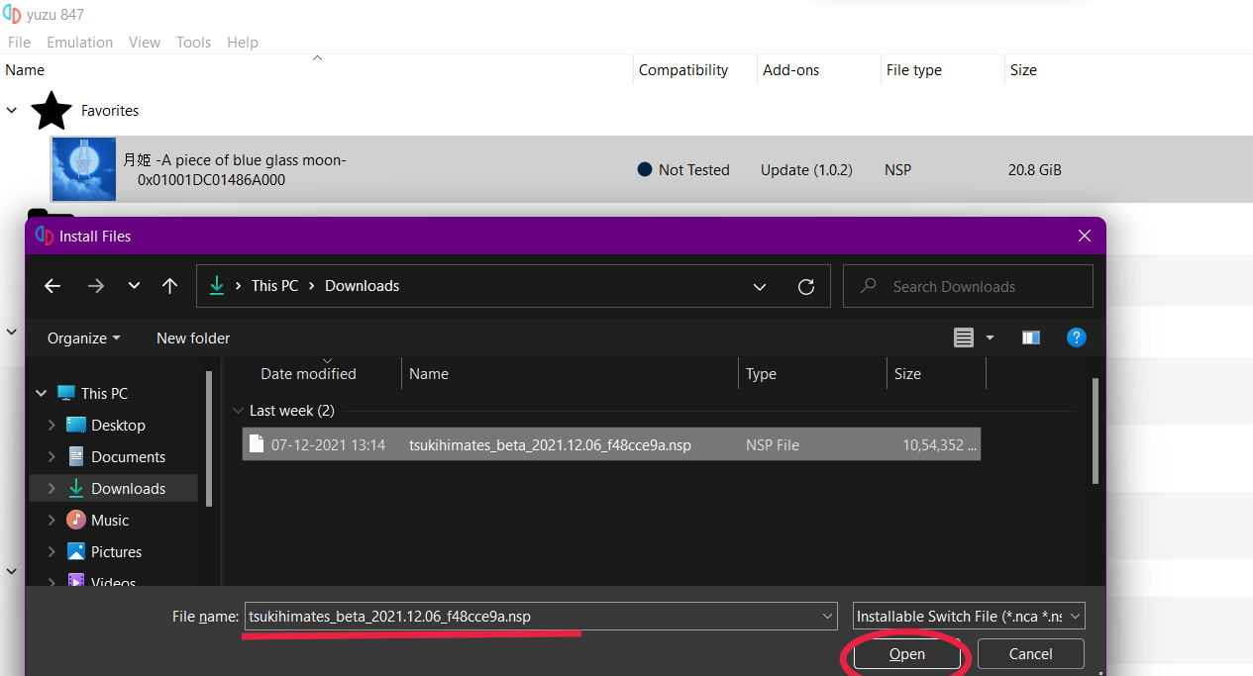Open the View menu in yuzu
Screen dimensions: 1253x676
pyautogui.click(x=145, y=43)
